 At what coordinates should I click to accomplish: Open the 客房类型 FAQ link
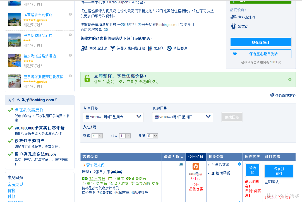[15, 184]
